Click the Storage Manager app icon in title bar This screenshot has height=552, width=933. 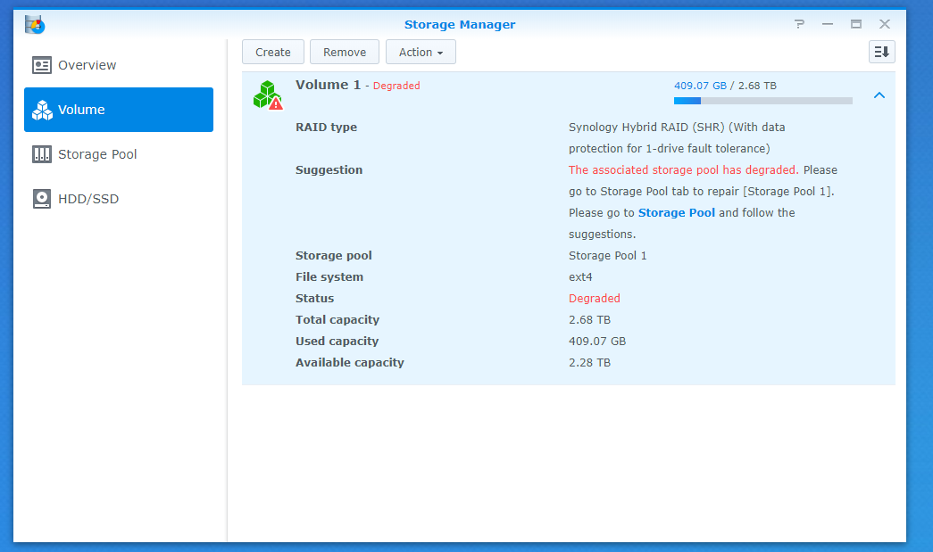[x=35, y=24]
